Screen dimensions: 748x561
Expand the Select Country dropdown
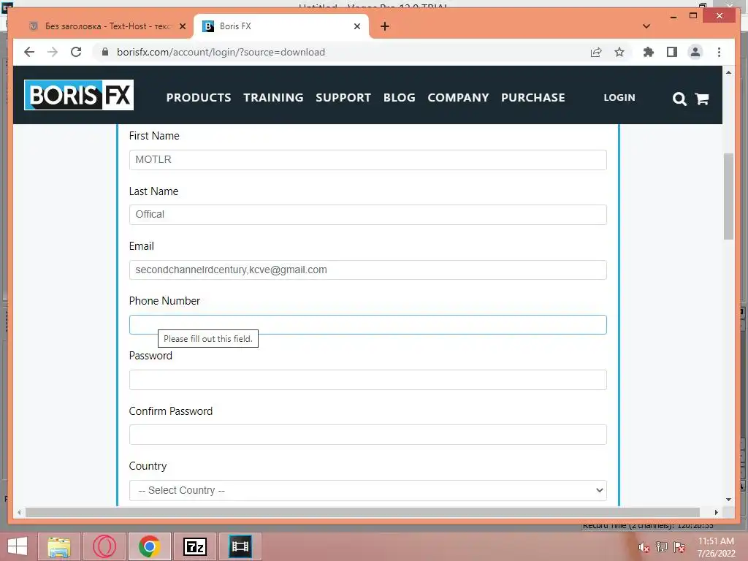[x=368, y=490]
